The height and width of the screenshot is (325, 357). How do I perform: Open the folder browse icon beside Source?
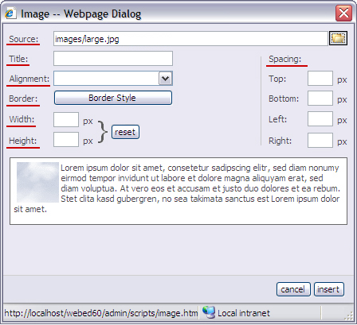[x=338, y=39]
